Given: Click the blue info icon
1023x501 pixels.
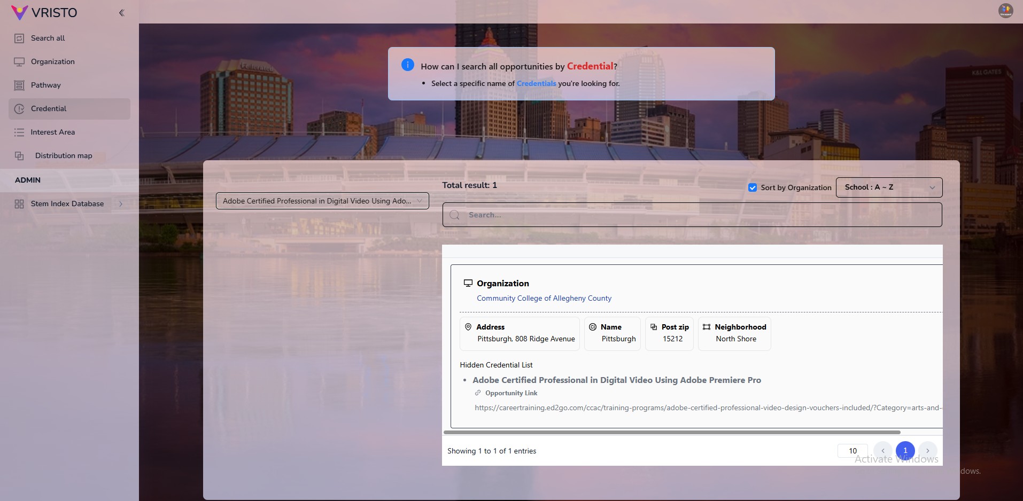Looking at the screenshot, I should pos(407,65).
